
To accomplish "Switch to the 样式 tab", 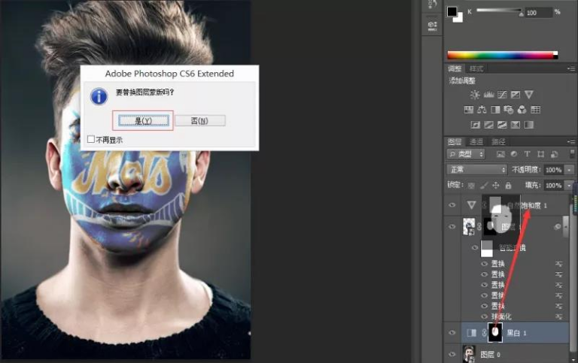I will 476,68.
